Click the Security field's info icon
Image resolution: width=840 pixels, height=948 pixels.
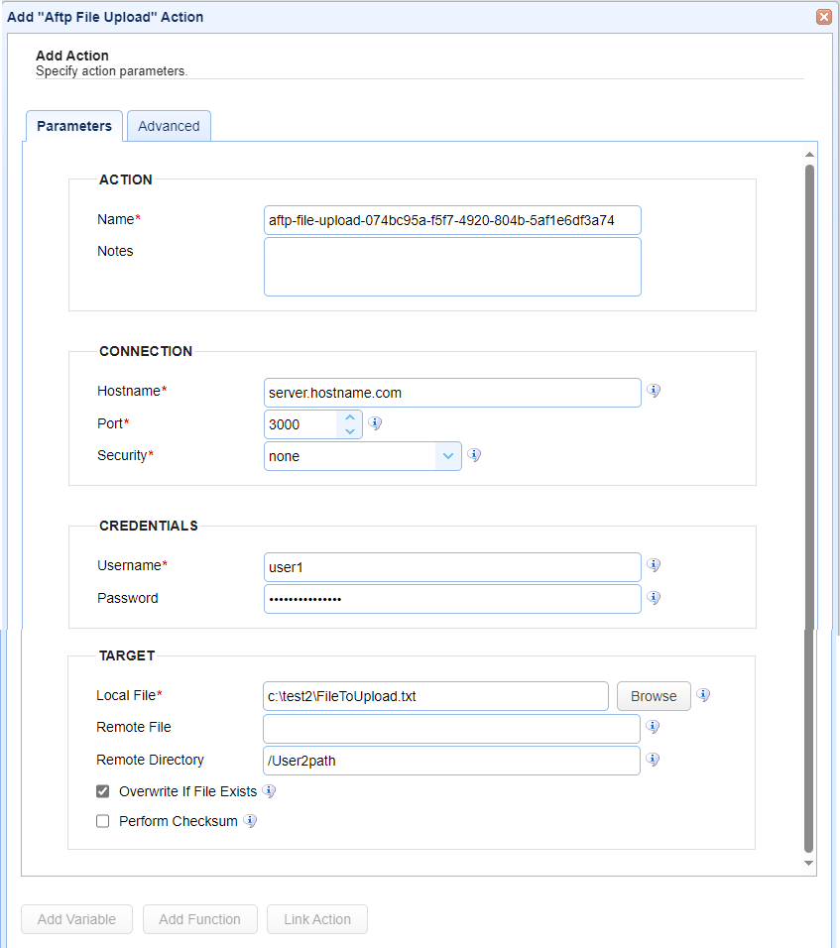click(x=474, y=455)
